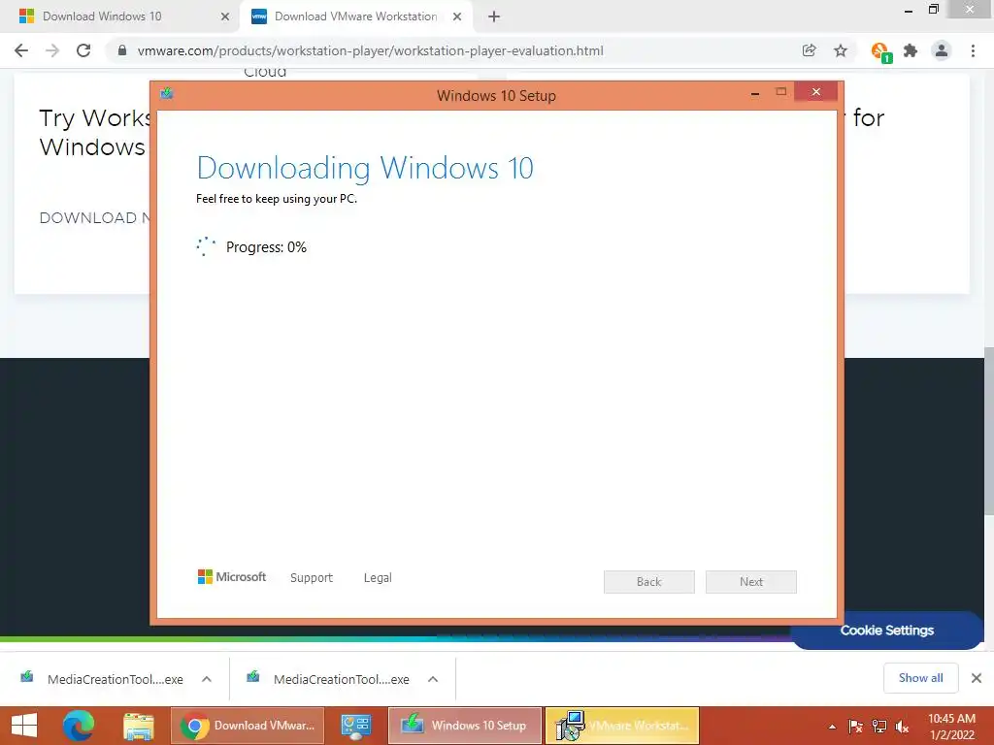Show hidden system tray icons

832,727
